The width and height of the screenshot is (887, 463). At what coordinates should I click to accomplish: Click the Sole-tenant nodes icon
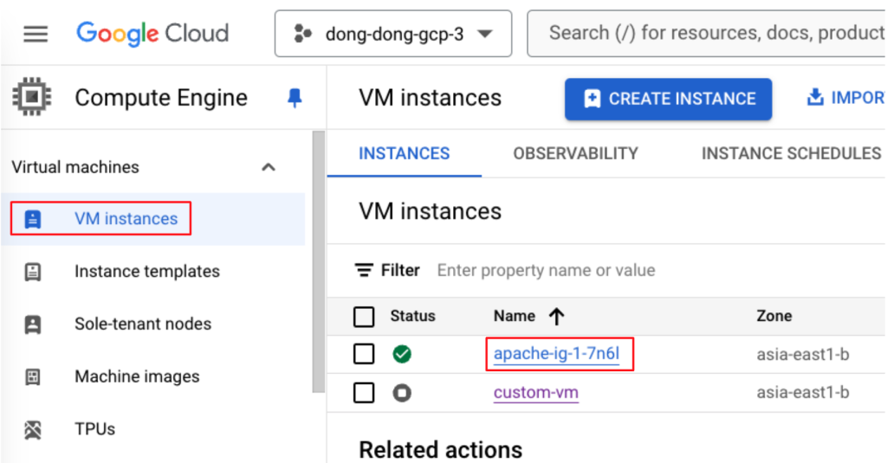pyautogui.click(x=33, y=325)
